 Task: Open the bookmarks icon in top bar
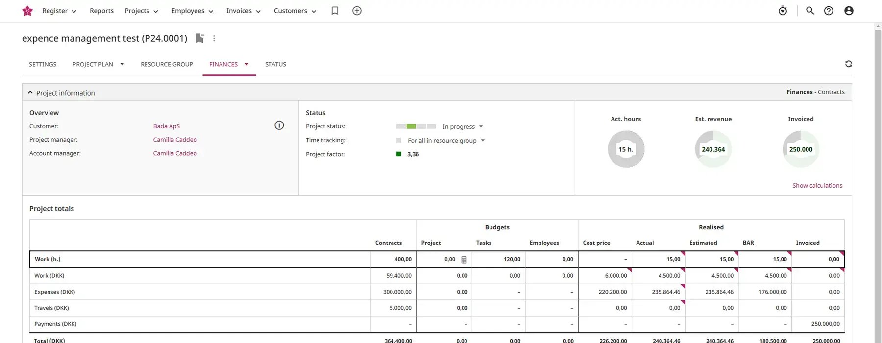coord(335,11)
